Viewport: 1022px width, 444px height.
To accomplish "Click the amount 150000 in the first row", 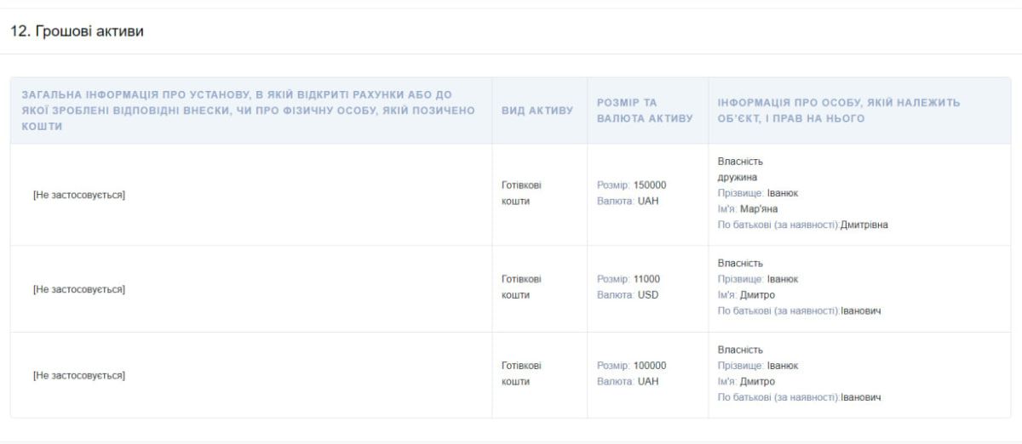I will click(x=650, y=185).
